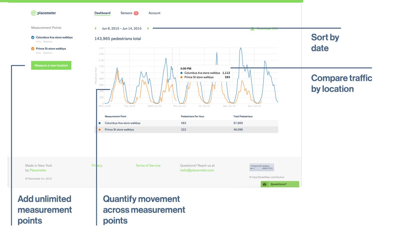Click the date range Jun 8, 2015 – Jun 14, 2015
The width and height of the screenshot is (400, 232).
click(x=122, y=28)
